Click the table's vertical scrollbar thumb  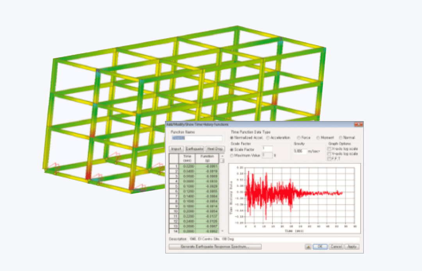(x=222, y=161)
